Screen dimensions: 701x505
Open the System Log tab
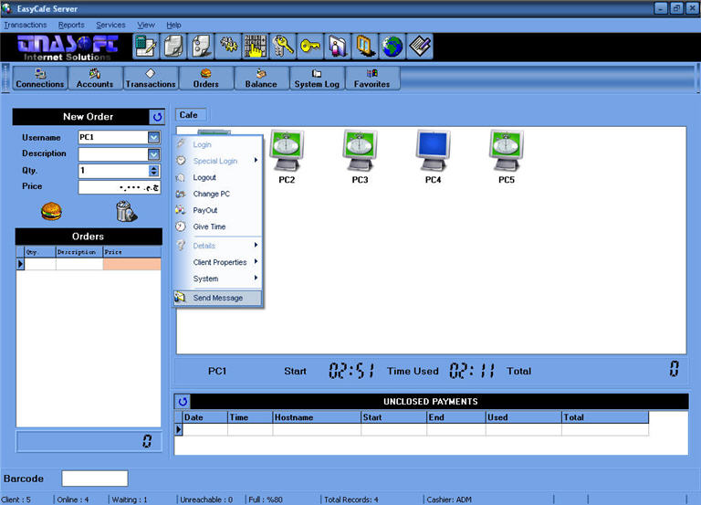(x=317, y=79)
